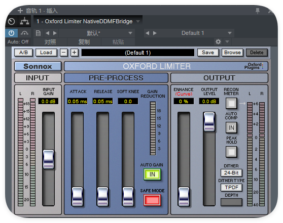Image resolution: width=283 pixels, height=223 pixels.
Task: Go to next program beside Default 1
Action: (155, 33)
